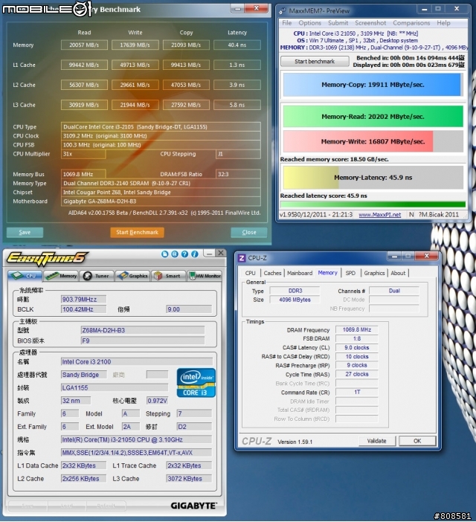The width and height of the screenshot is (476, 522).
Task: Open the SPD tab in CPU-Z
Action: [x=350, y=273]
